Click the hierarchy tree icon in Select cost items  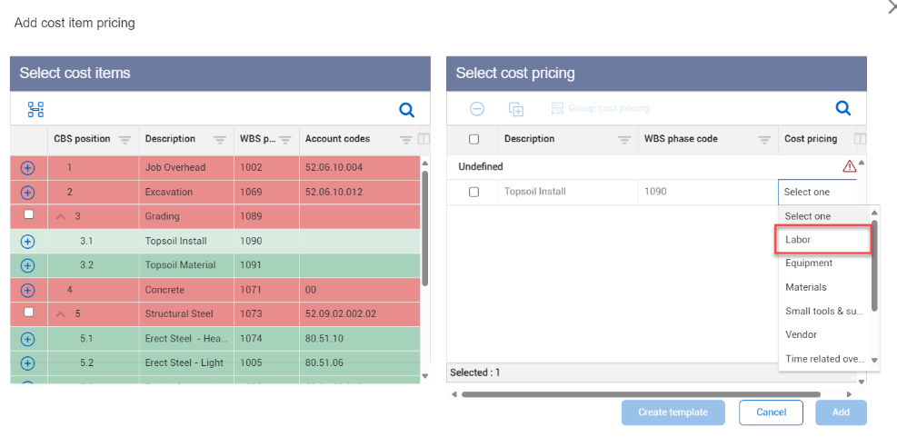[x=35, y=110]
